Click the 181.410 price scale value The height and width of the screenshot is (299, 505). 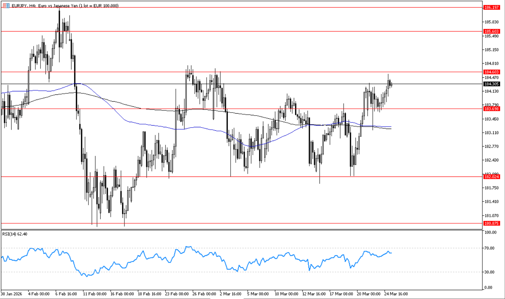491,202
